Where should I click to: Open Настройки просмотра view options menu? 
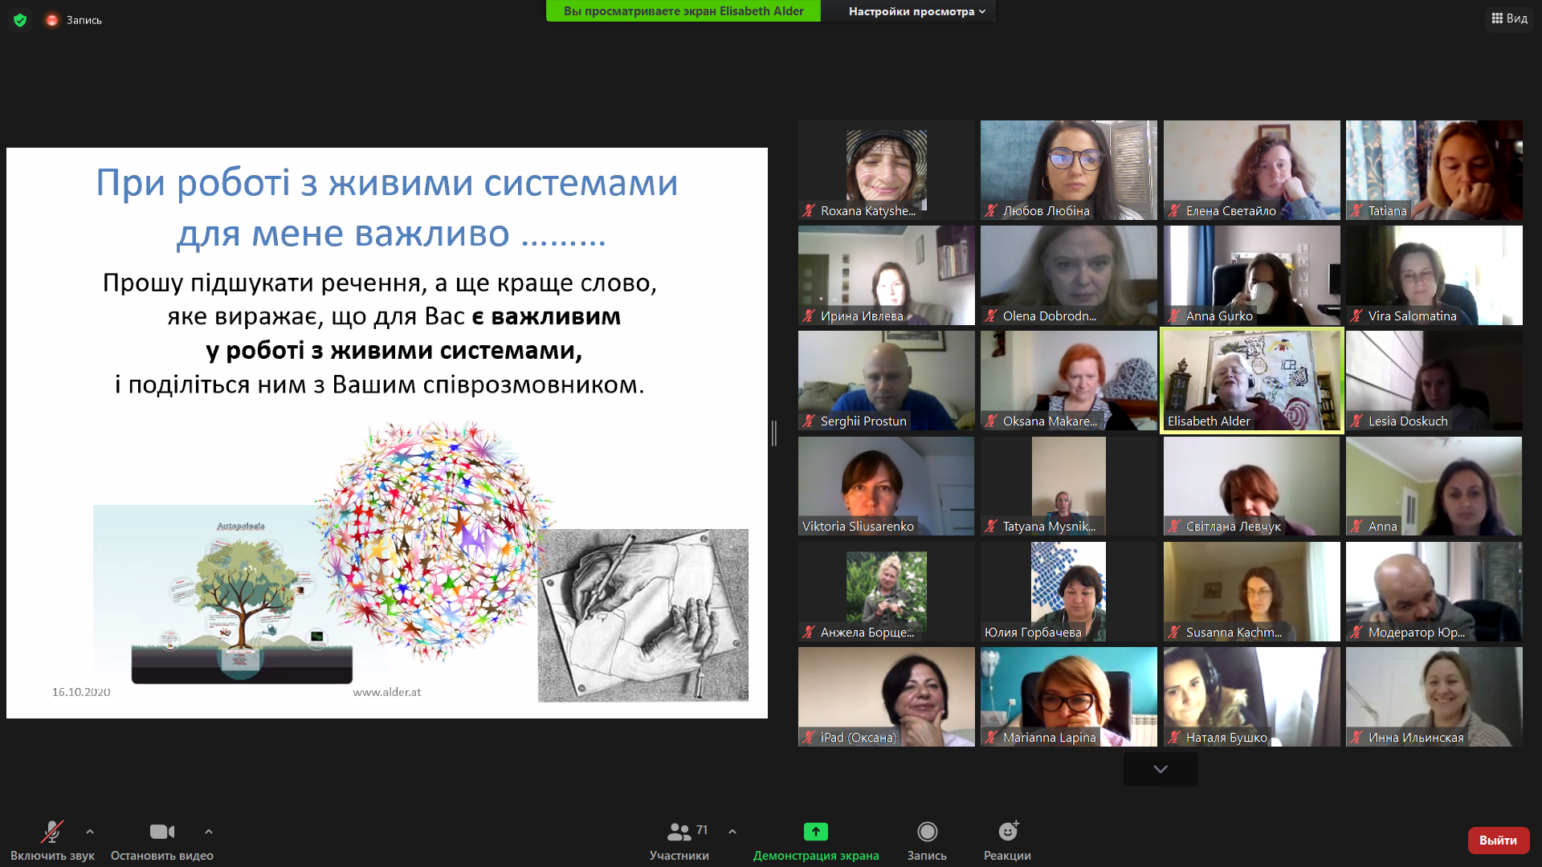click(916, 11)
